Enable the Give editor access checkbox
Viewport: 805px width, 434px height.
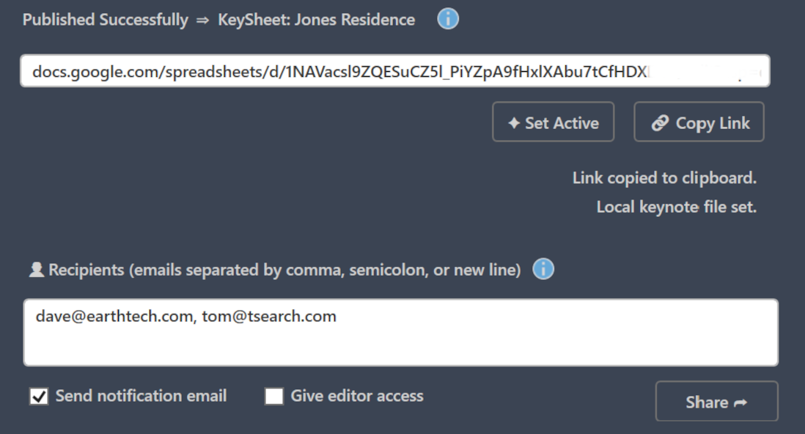pyautogui.click(x=274, y=397)
